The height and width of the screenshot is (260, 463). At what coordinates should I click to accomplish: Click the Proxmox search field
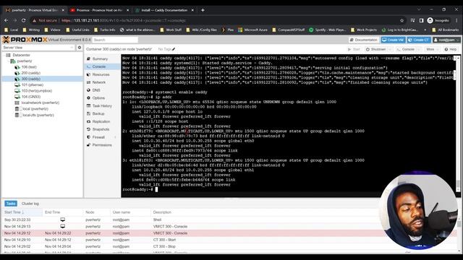115,40
